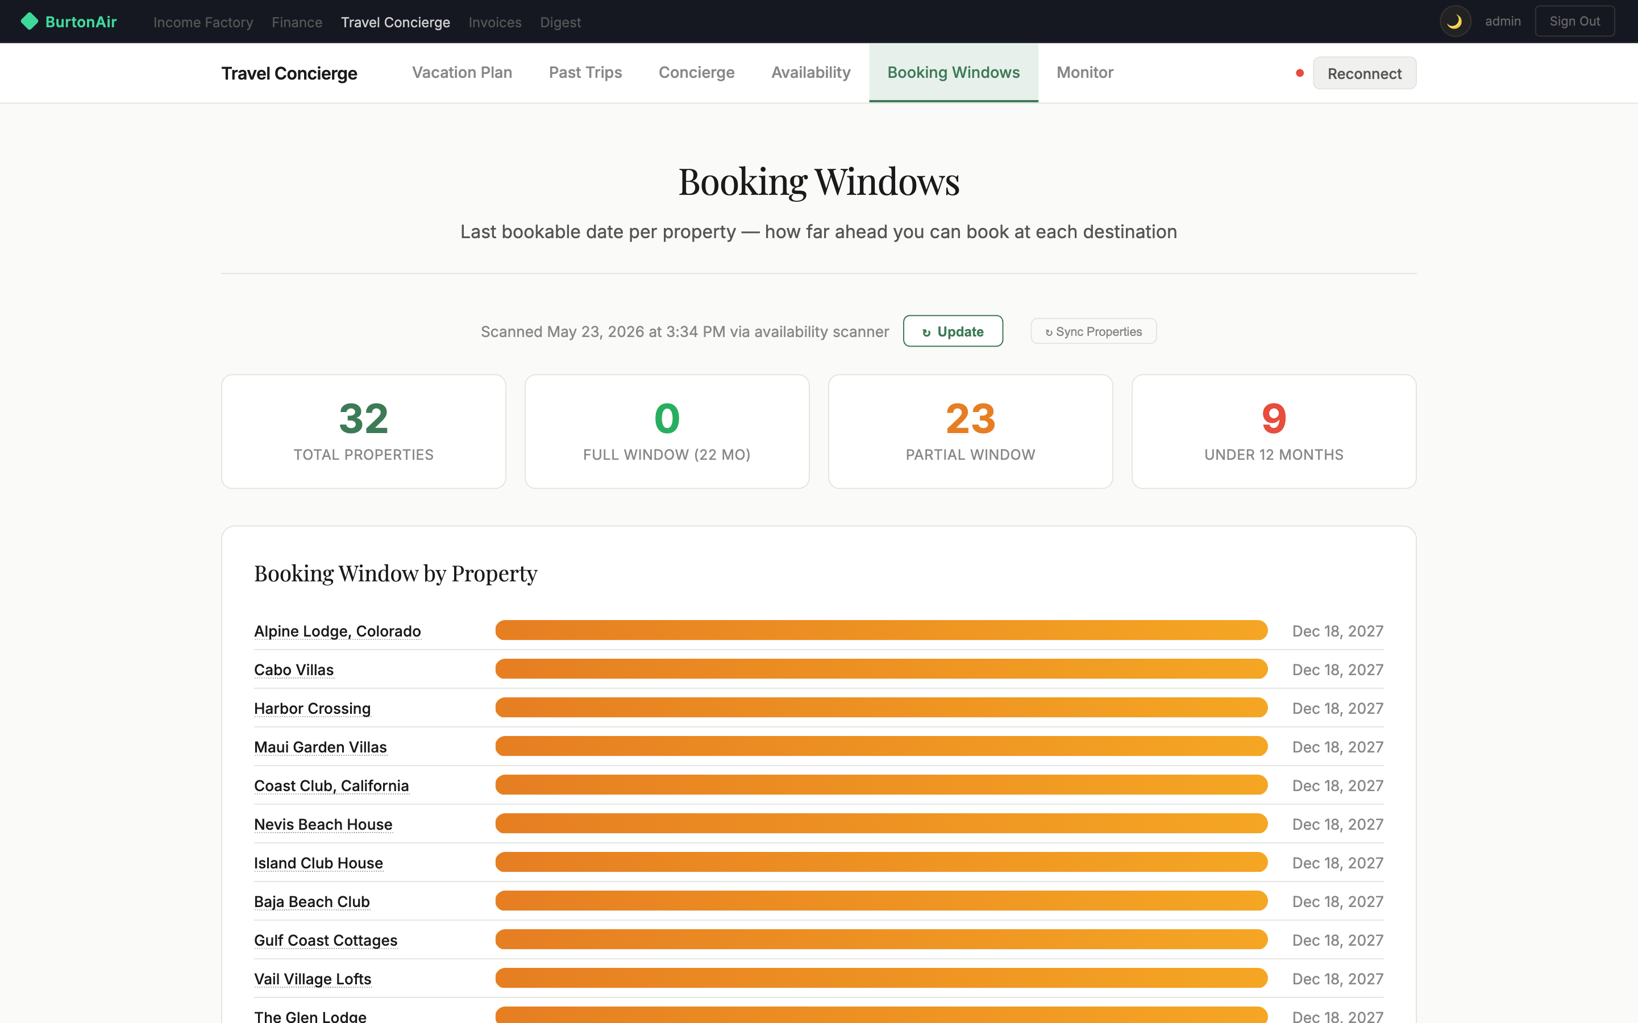Select the Booking Windows tab

(953, 72)
